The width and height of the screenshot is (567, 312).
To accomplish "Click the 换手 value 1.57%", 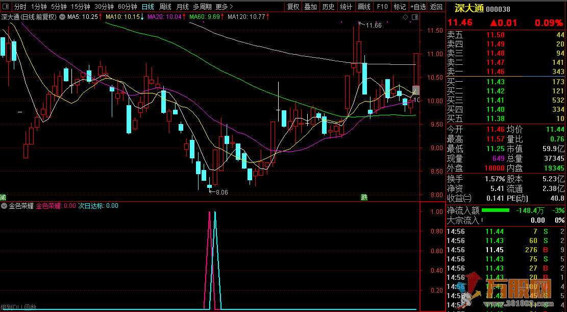I will pos(495,178).
